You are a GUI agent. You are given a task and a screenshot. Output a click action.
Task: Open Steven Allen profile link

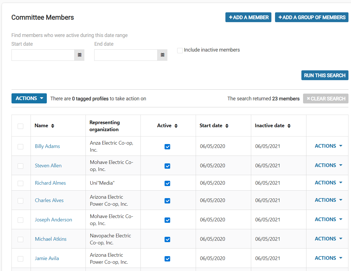point(48,166)
